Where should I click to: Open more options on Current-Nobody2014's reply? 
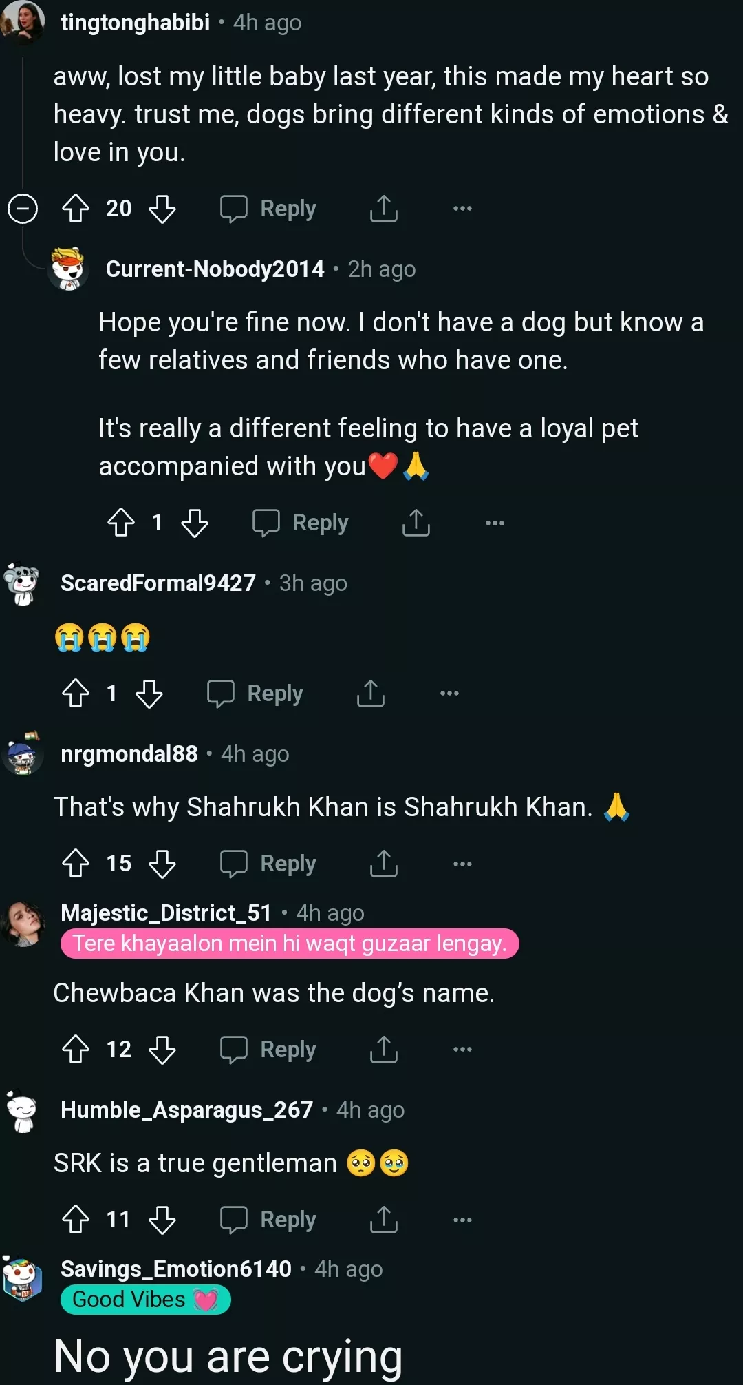point(495,523)
